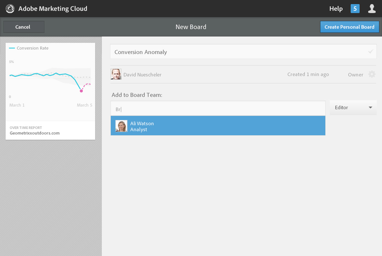Open the Conversion Rate chart thumbnail

[50, 82]
